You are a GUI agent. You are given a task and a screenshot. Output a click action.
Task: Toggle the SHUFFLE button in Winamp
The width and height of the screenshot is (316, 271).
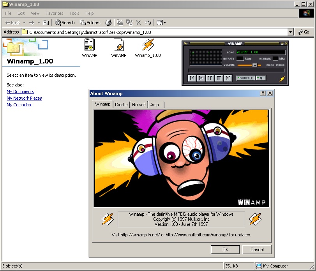[245, 78]
